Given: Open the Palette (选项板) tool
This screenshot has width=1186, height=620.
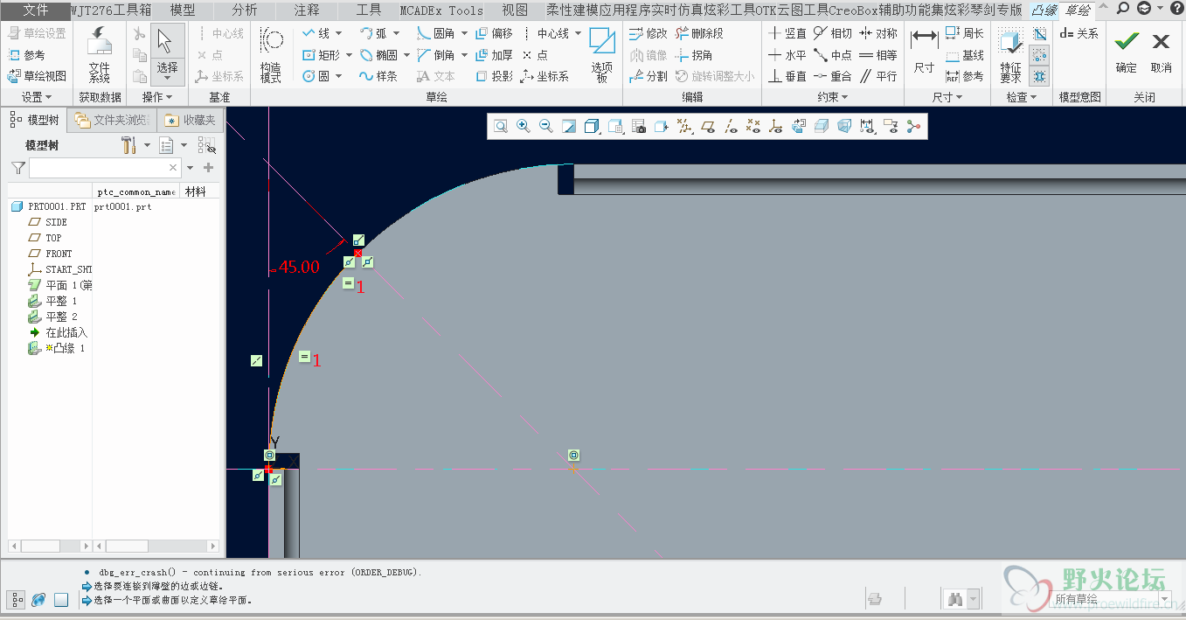Looking at the screenshot, I should [x=602, y=55].
